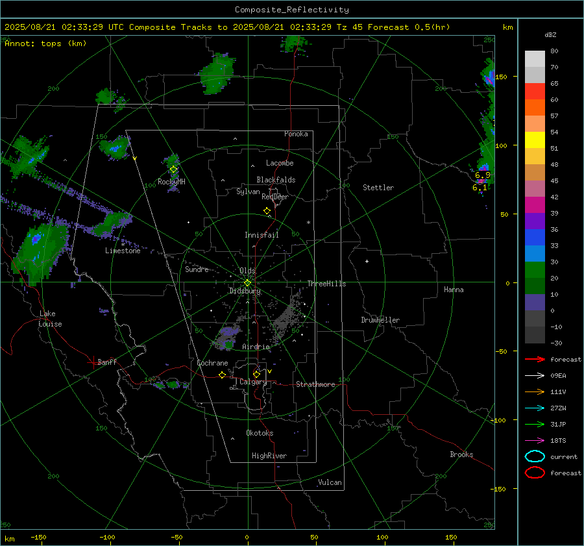
Task: Click the white plus marker west of Hanna
Action: tap(367, 261)
